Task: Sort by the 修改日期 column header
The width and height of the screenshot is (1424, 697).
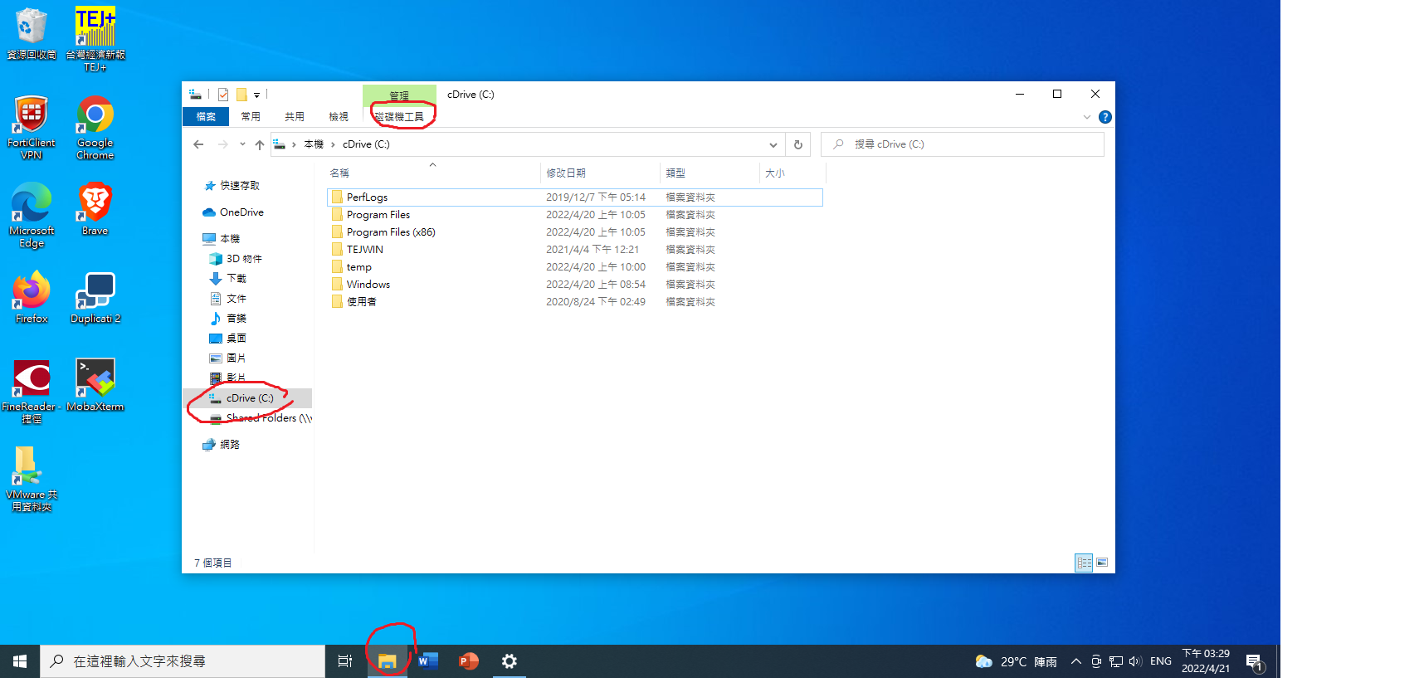Action: pos(566,173)
